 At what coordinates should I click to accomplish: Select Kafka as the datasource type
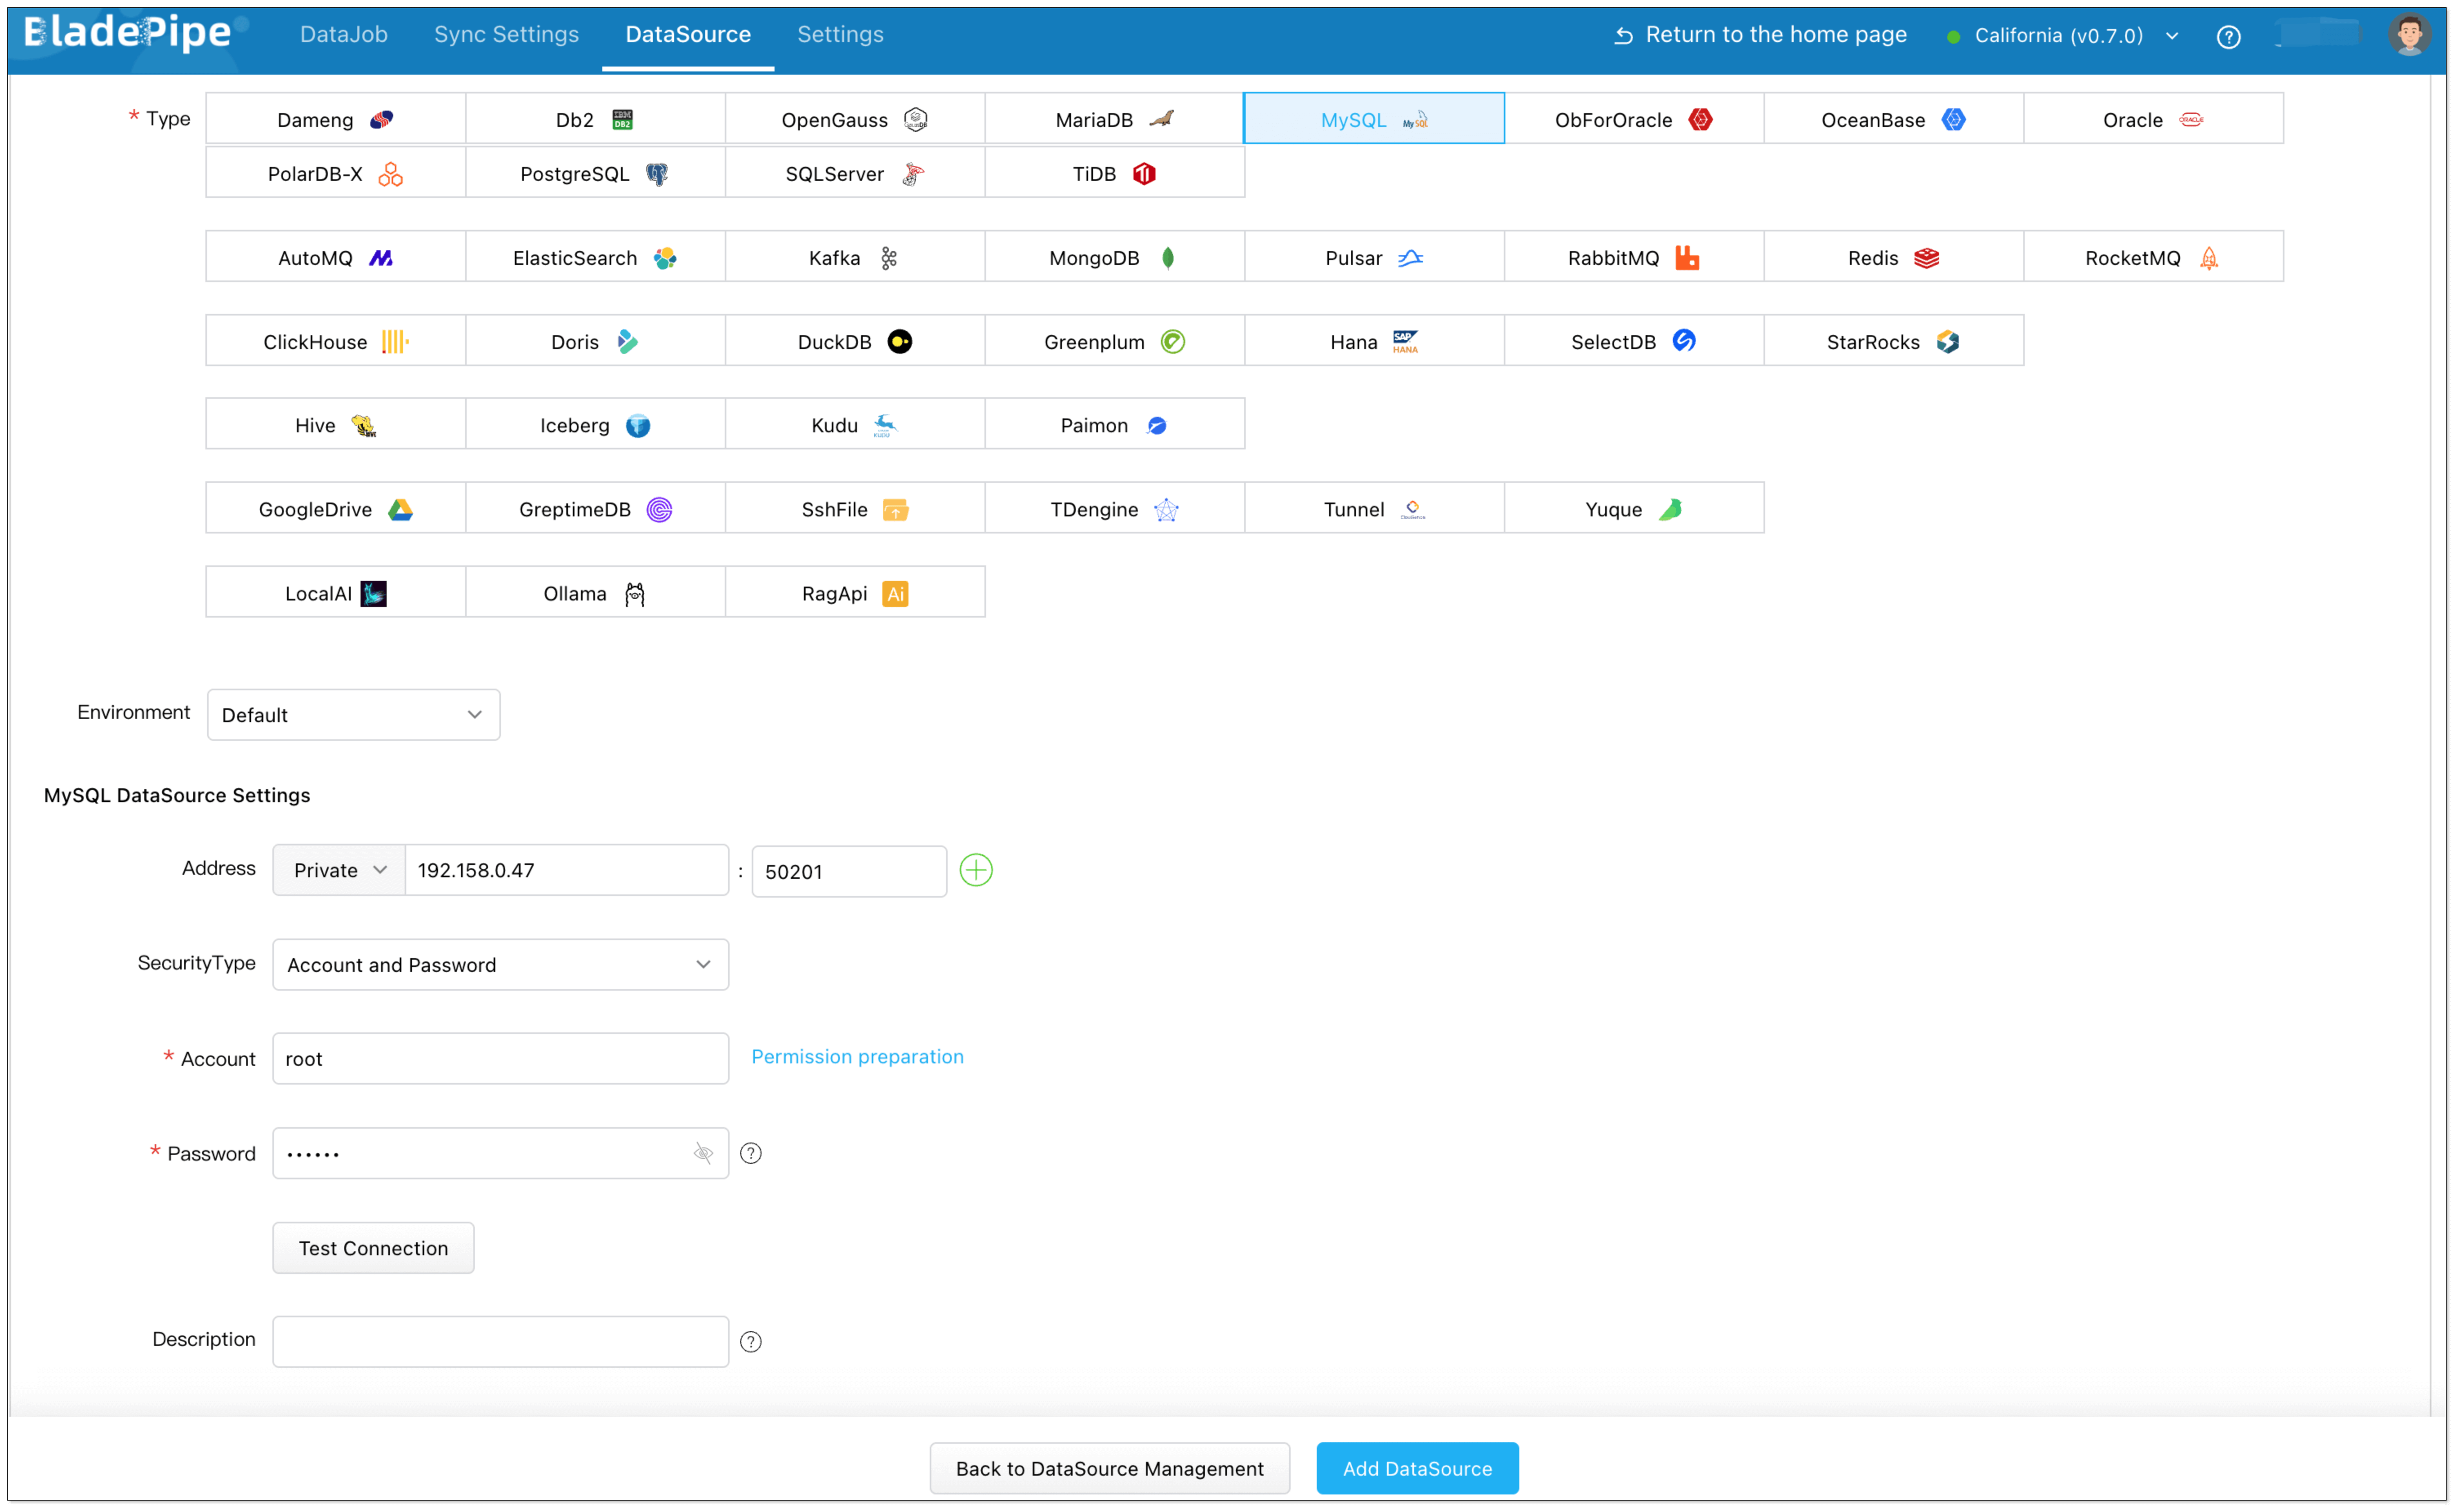[854, 258]
